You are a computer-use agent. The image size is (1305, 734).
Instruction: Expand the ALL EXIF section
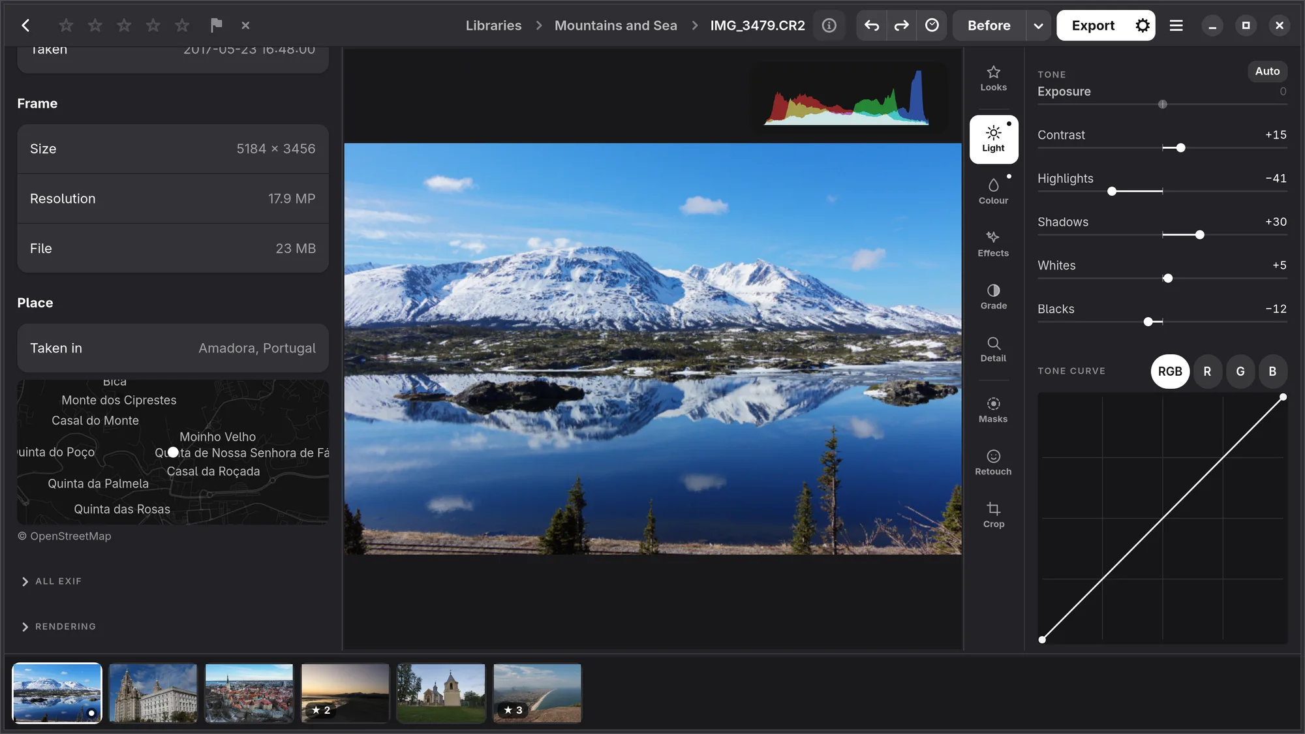(x=52, y=581)
